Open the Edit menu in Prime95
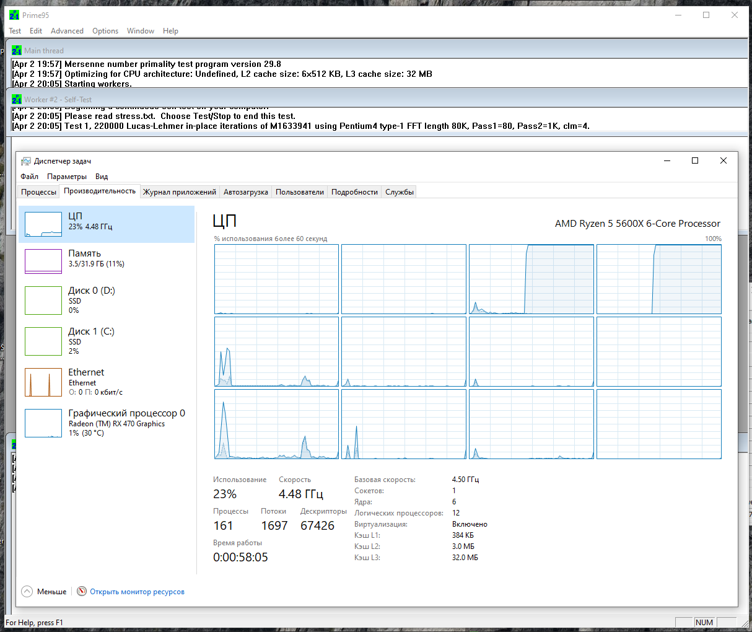752x632 pixels. coord(36,31)
